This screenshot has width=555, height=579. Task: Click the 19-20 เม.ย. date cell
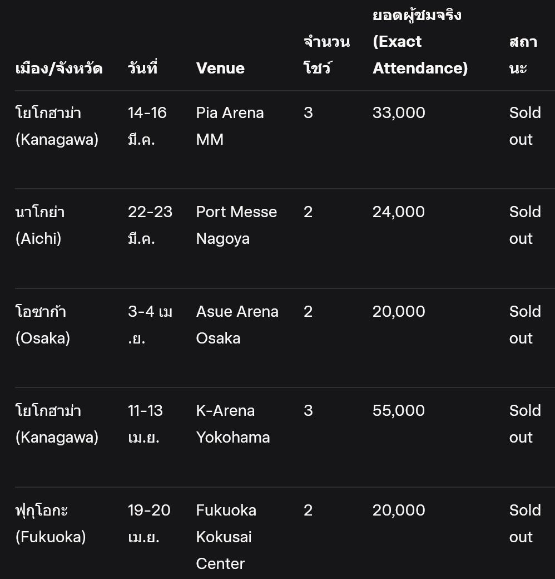tap(149, 523)
